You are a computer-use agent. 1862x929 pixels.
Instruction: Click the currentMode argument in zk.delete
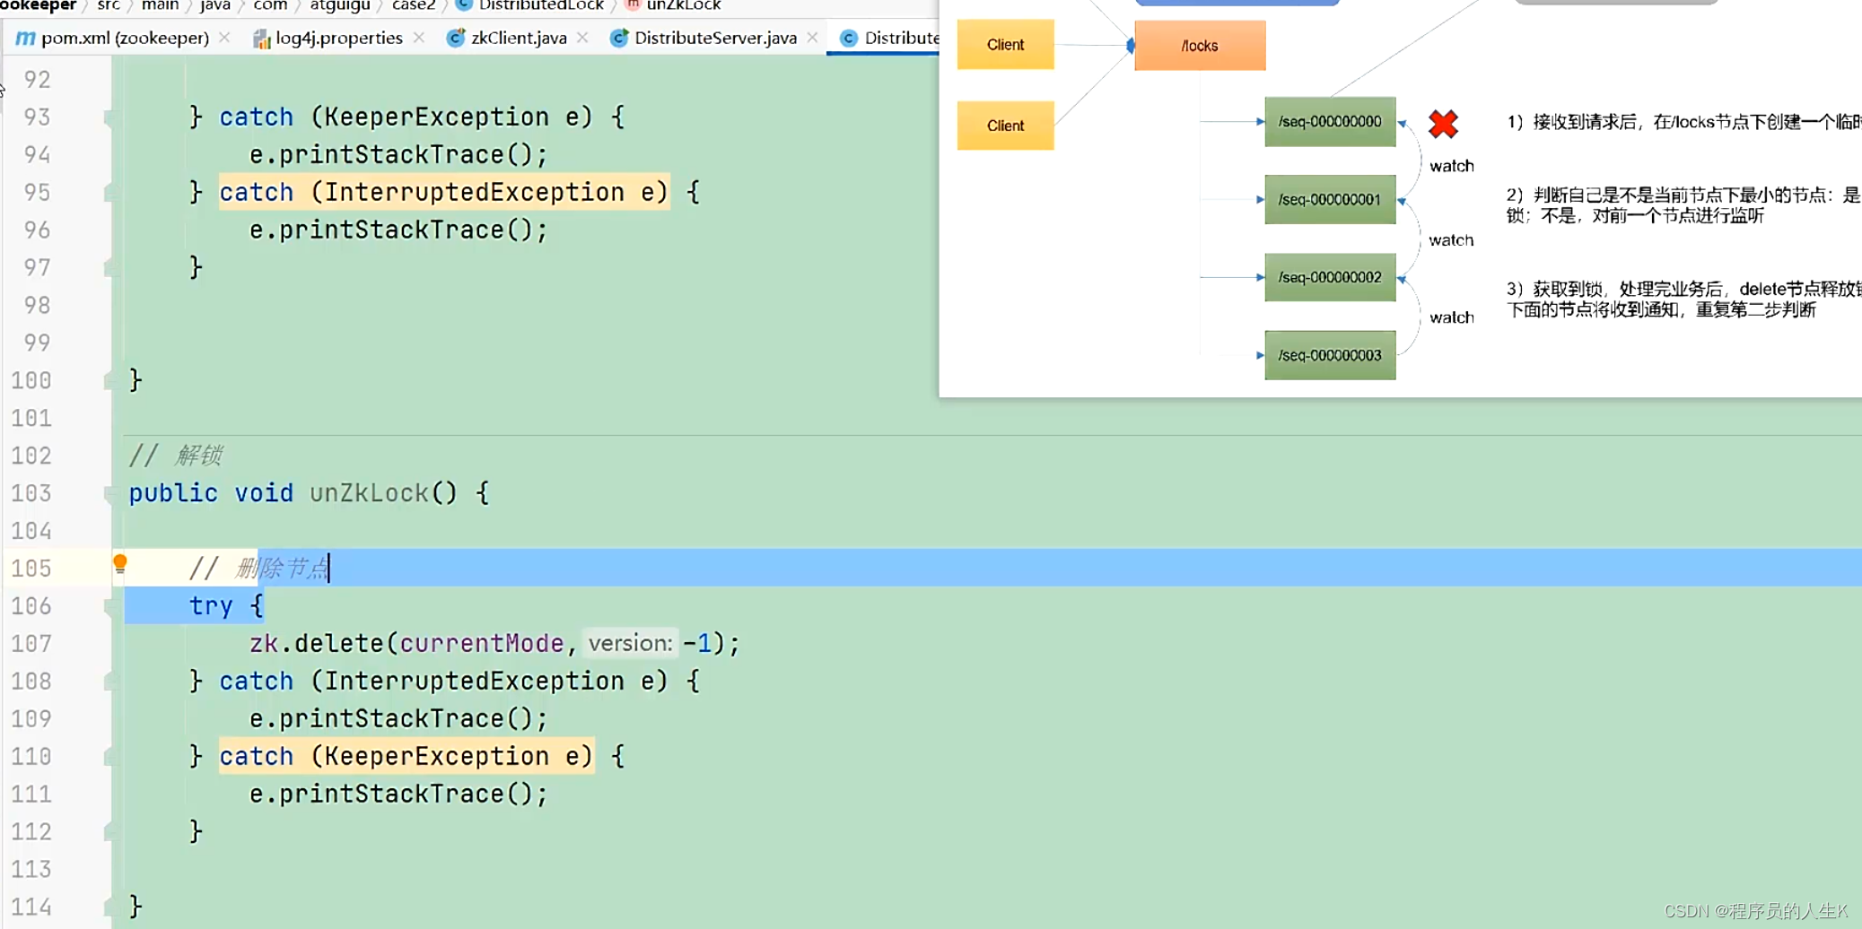tap(482, 644)
